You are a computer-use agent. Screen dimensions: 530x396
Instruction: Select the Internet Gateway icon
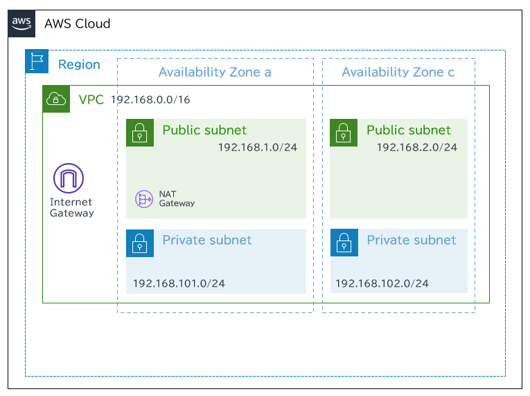pyautogui.click(x=69, y=178)
